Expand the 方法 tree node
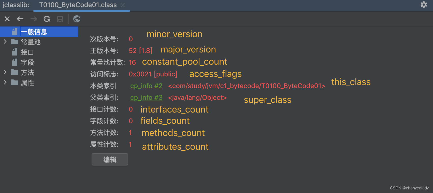 [5, 72]
